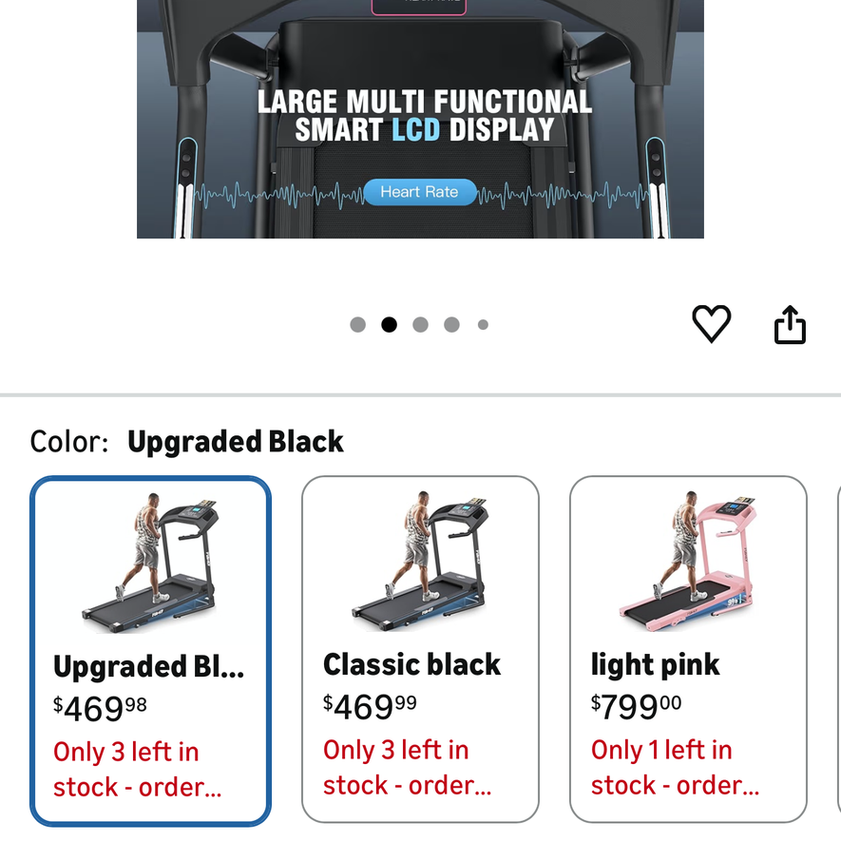Tap the $799.00 price on light pink
This screenshot has height=841, width=841.
pos(636,707)
